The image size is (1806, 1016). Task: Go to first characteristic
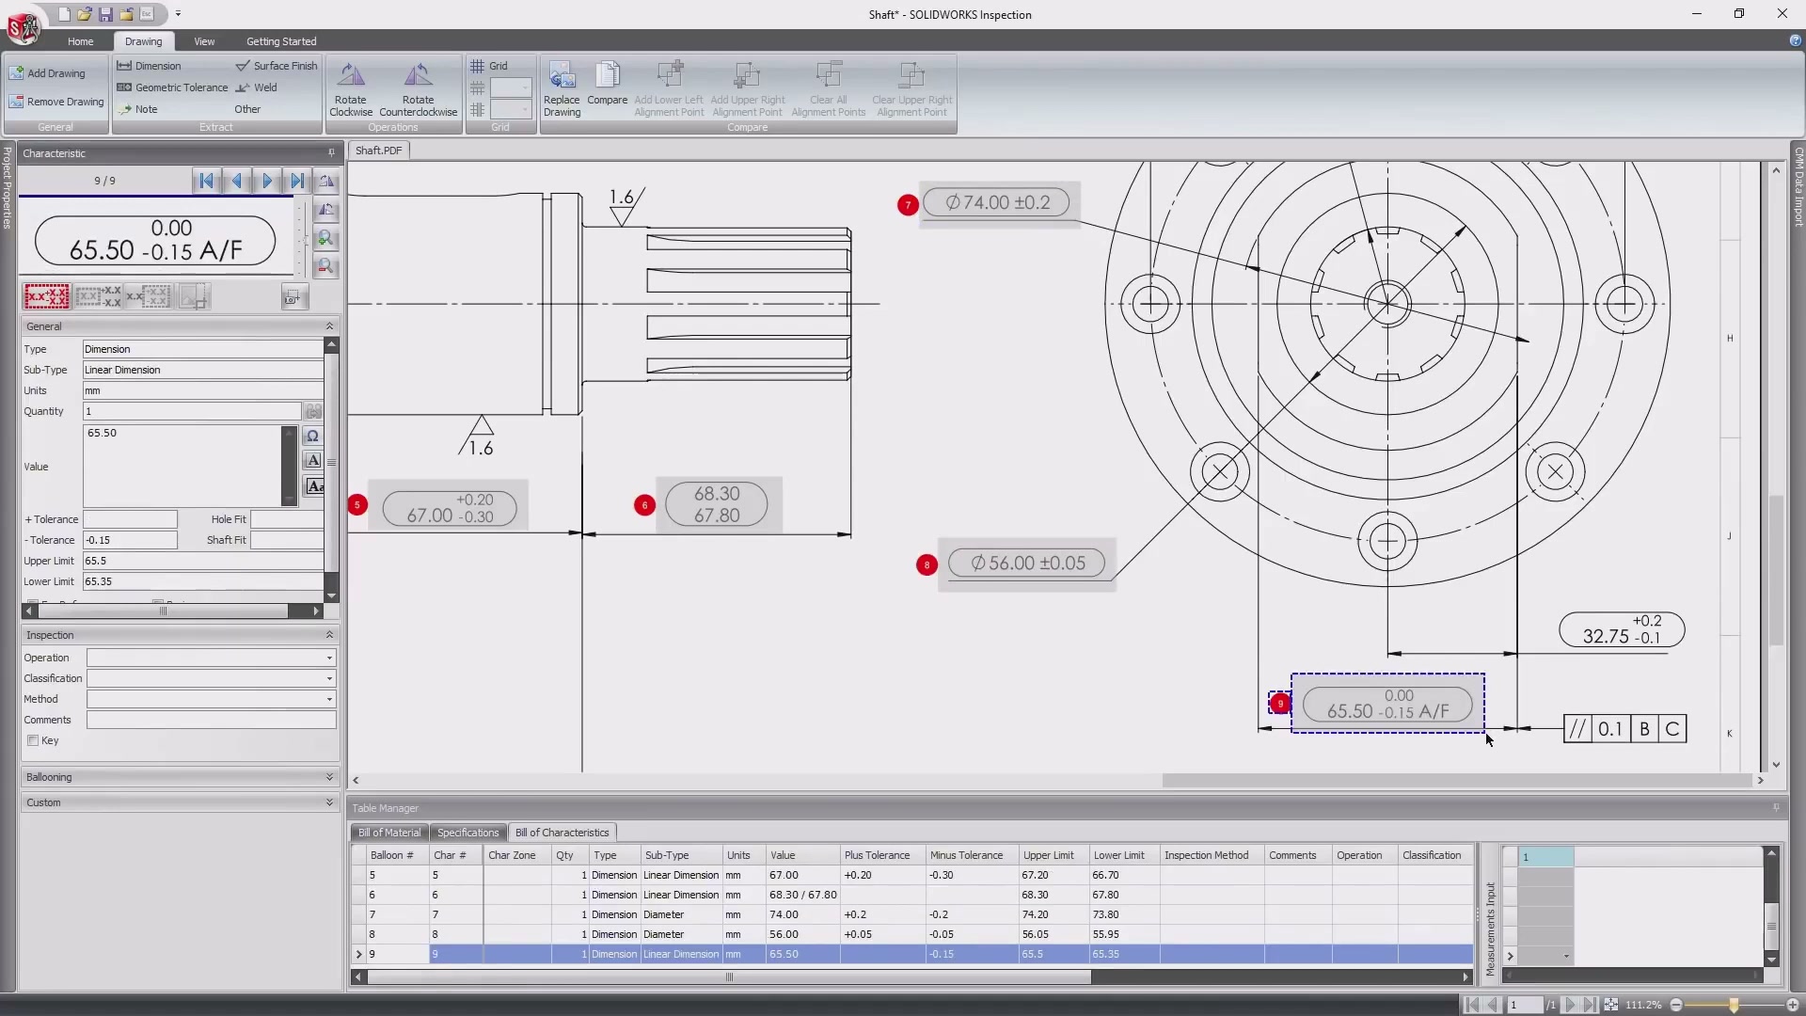[206, 181]
